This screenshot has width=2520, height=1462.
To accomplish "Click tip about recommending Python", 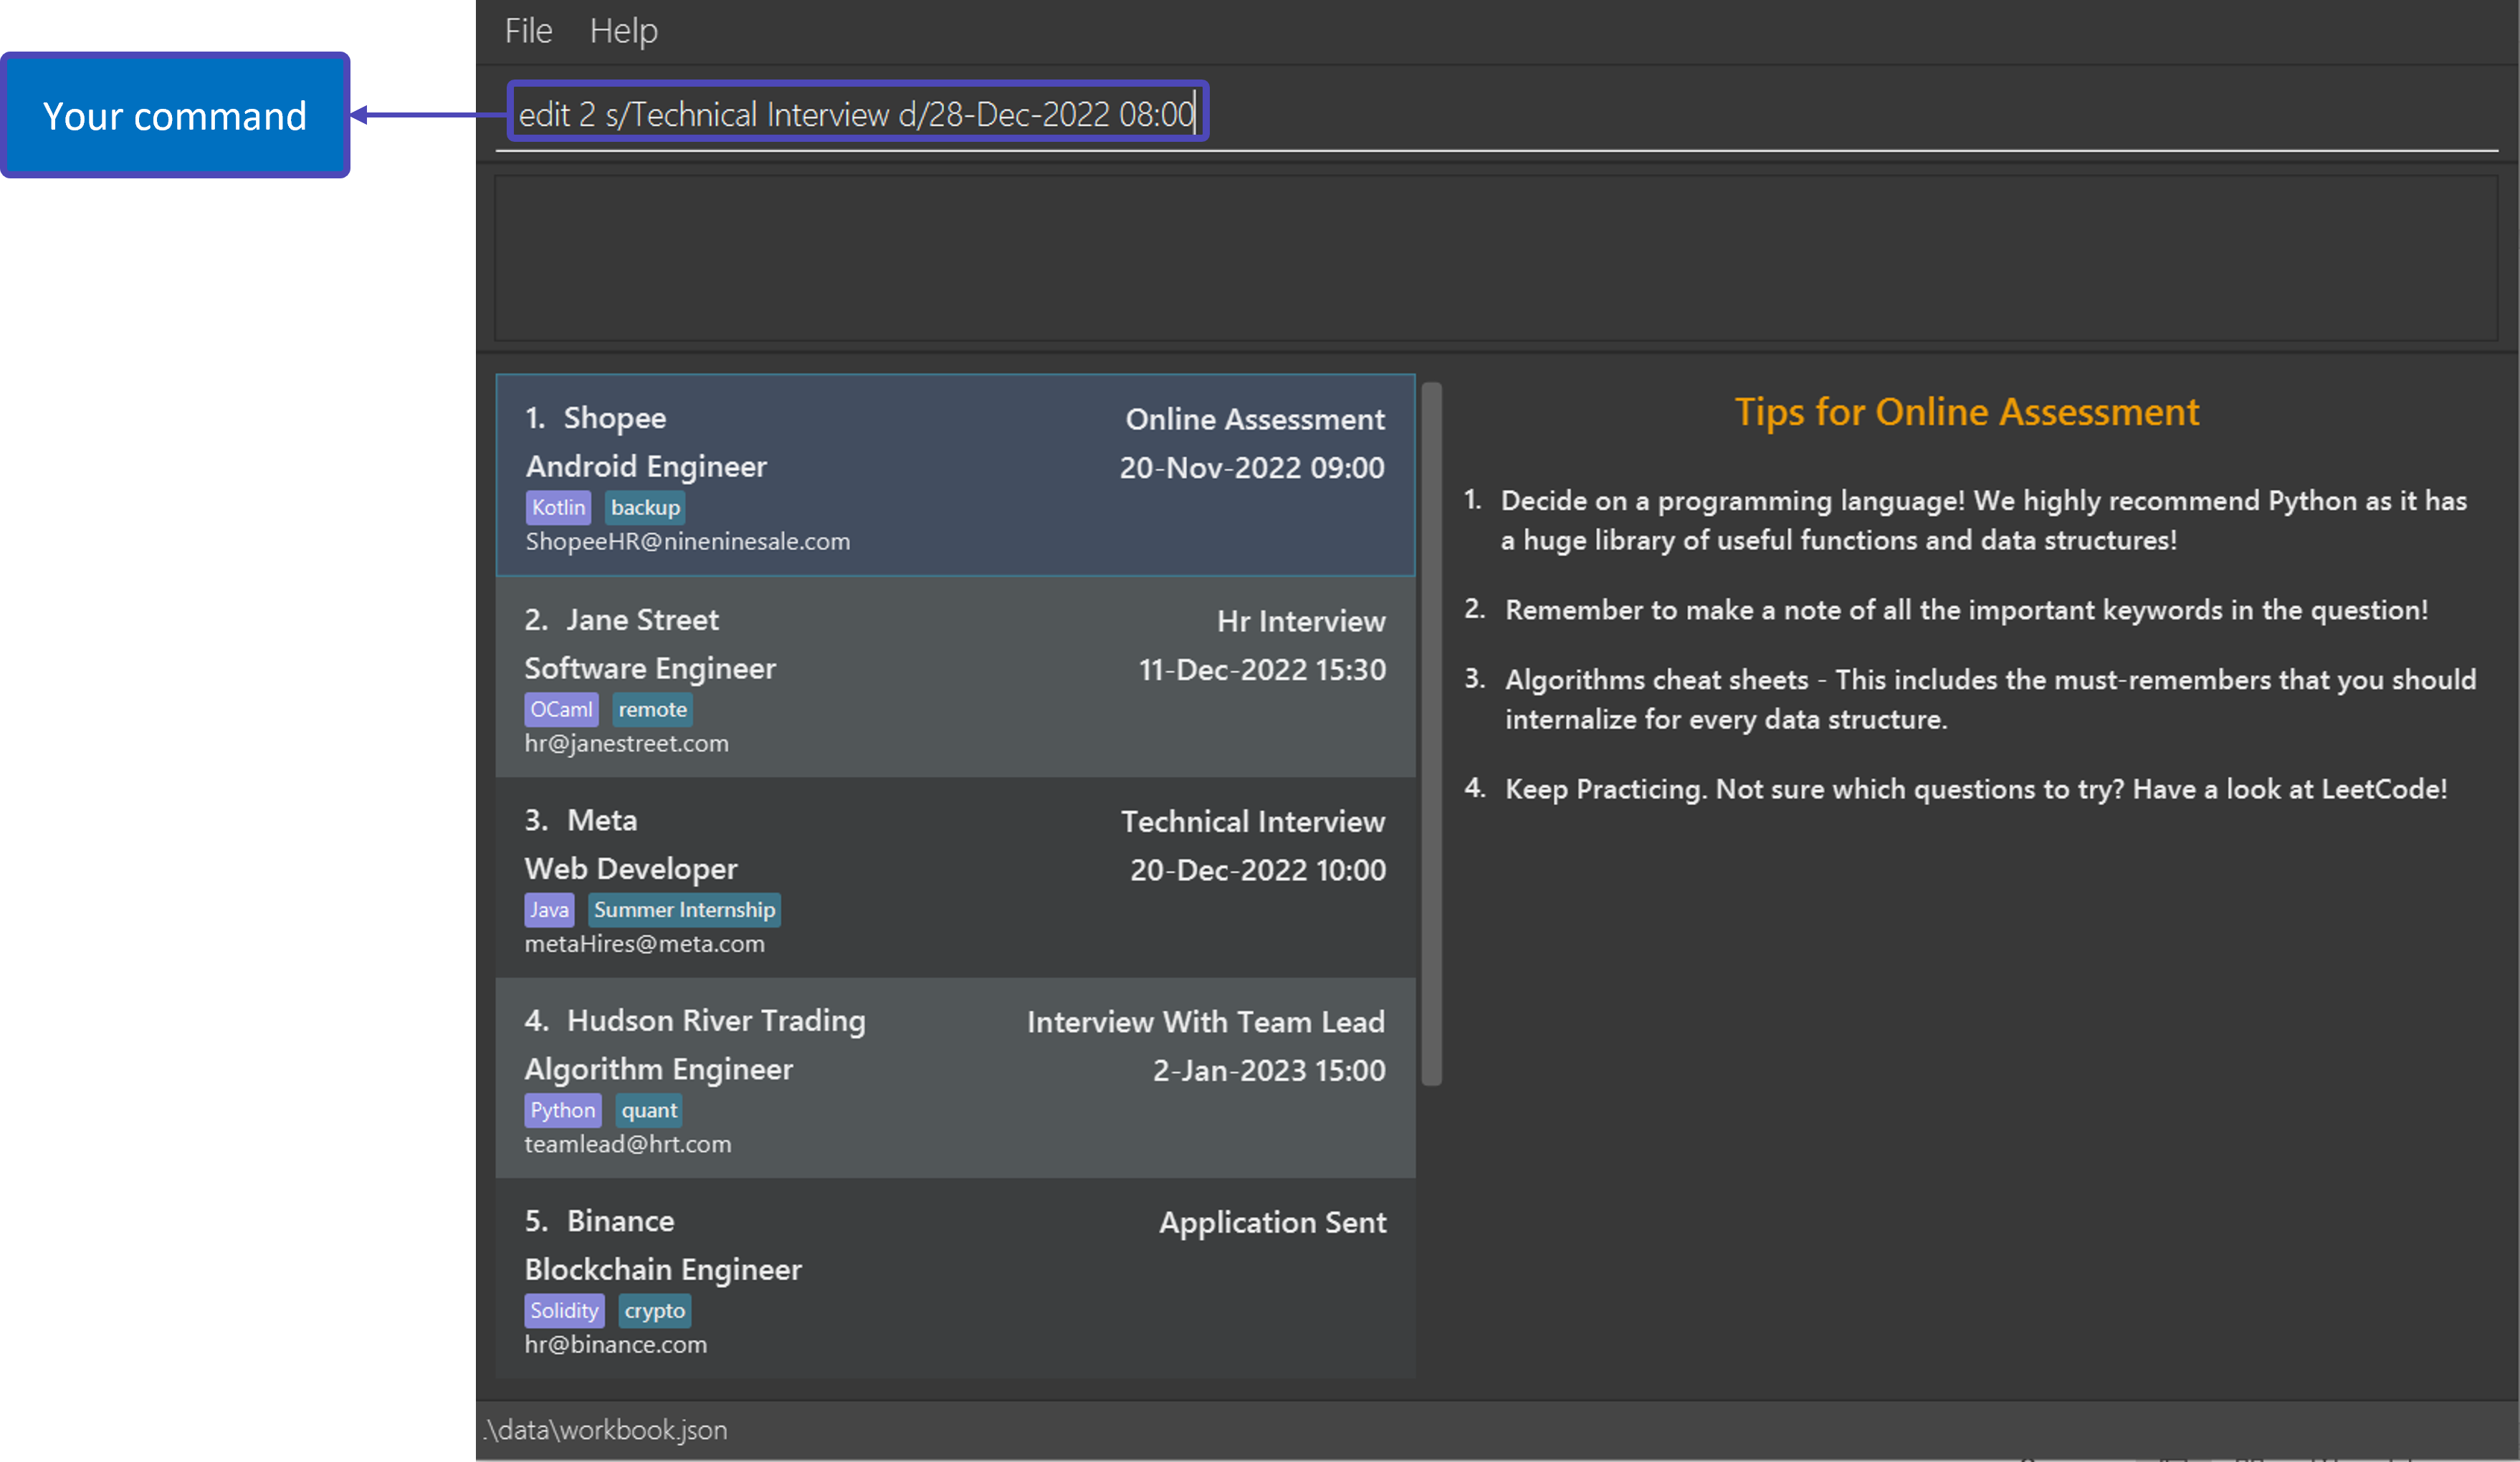I will [1984, 521].
